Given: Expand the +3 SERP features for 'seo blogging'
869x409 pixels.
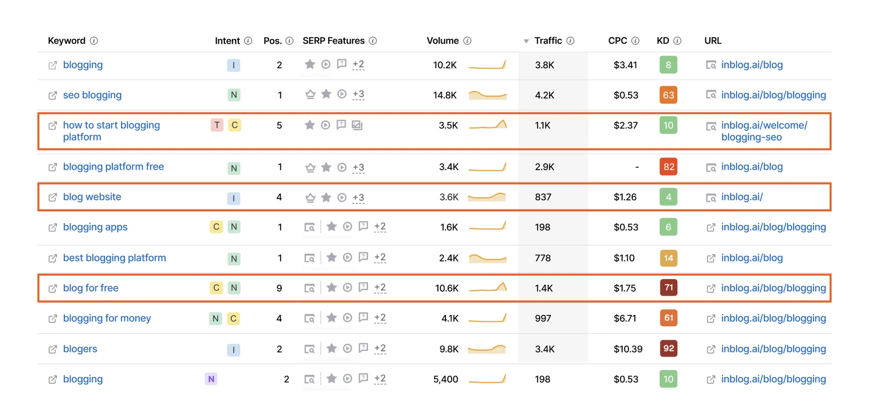Looking at the screenshot, I should (358, 95).
